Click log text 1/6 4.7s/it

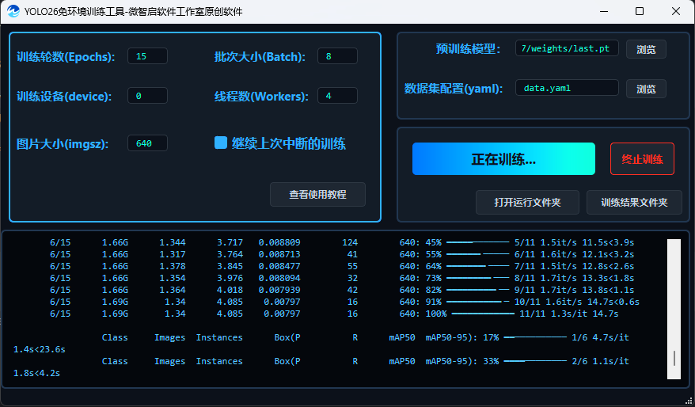600,337
